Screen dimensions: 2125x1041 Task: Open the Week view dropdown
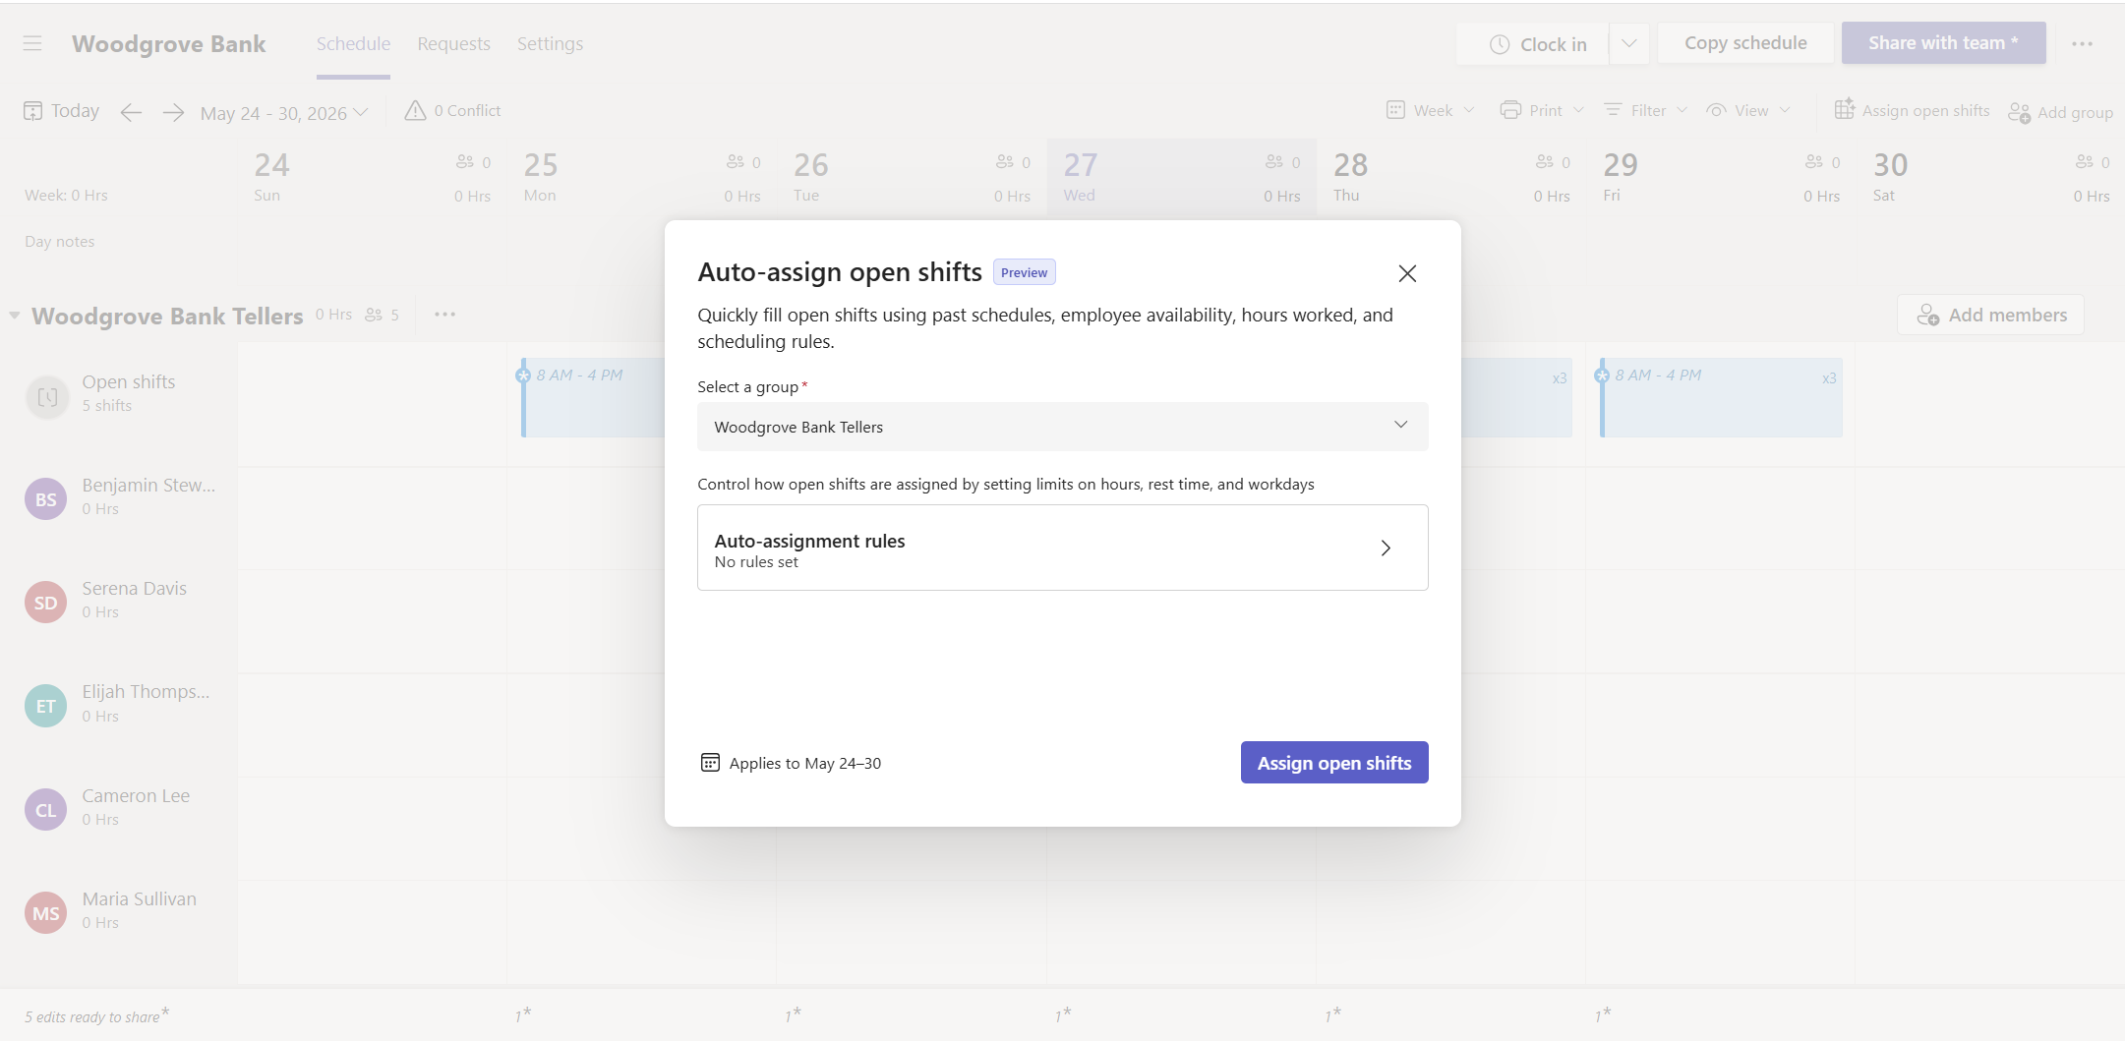(1431, 110)
